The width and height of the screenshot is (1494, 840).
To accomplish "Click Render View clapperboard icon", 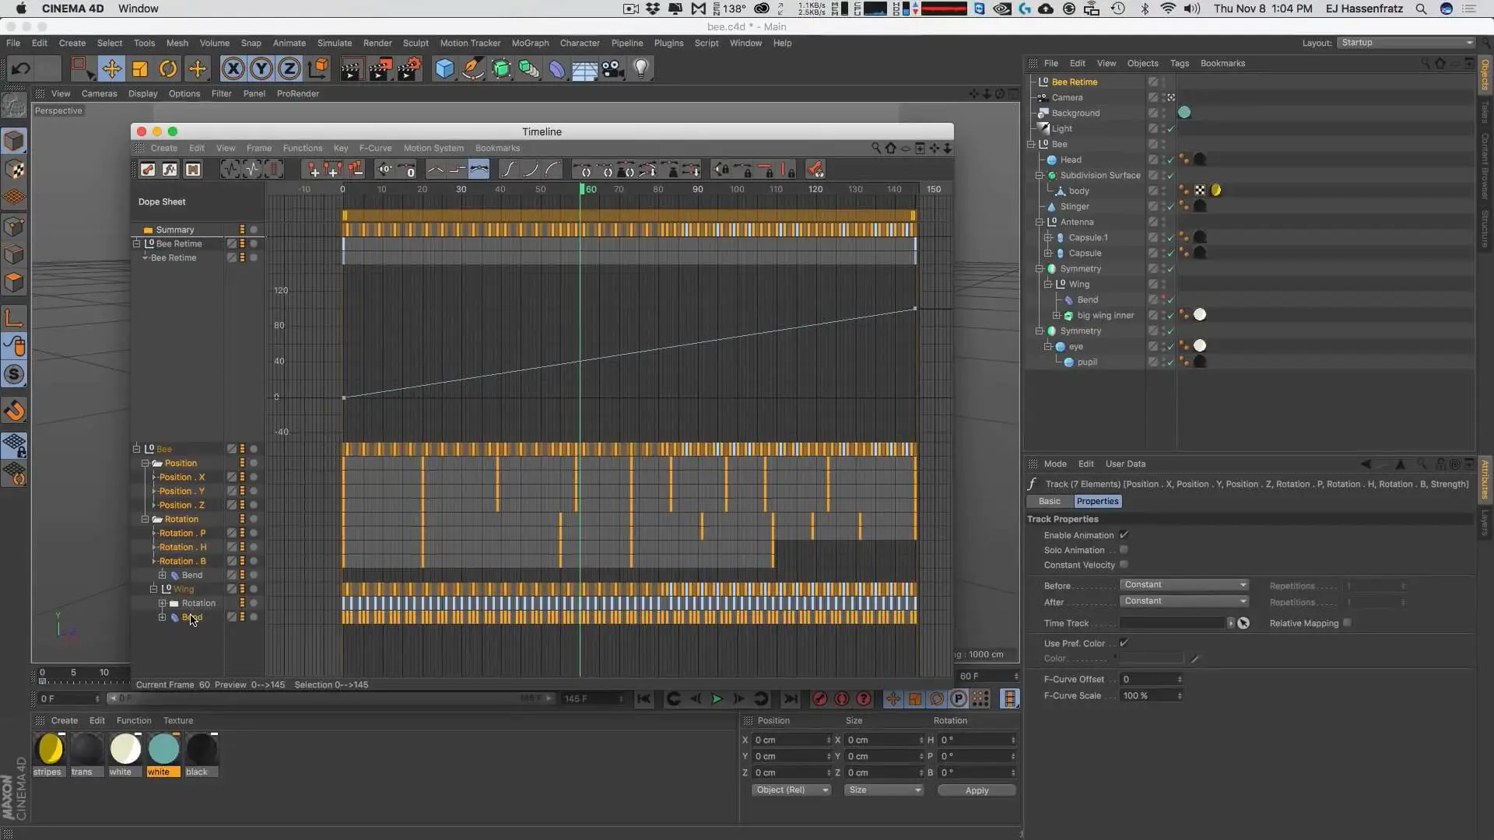I will point(351,69).
